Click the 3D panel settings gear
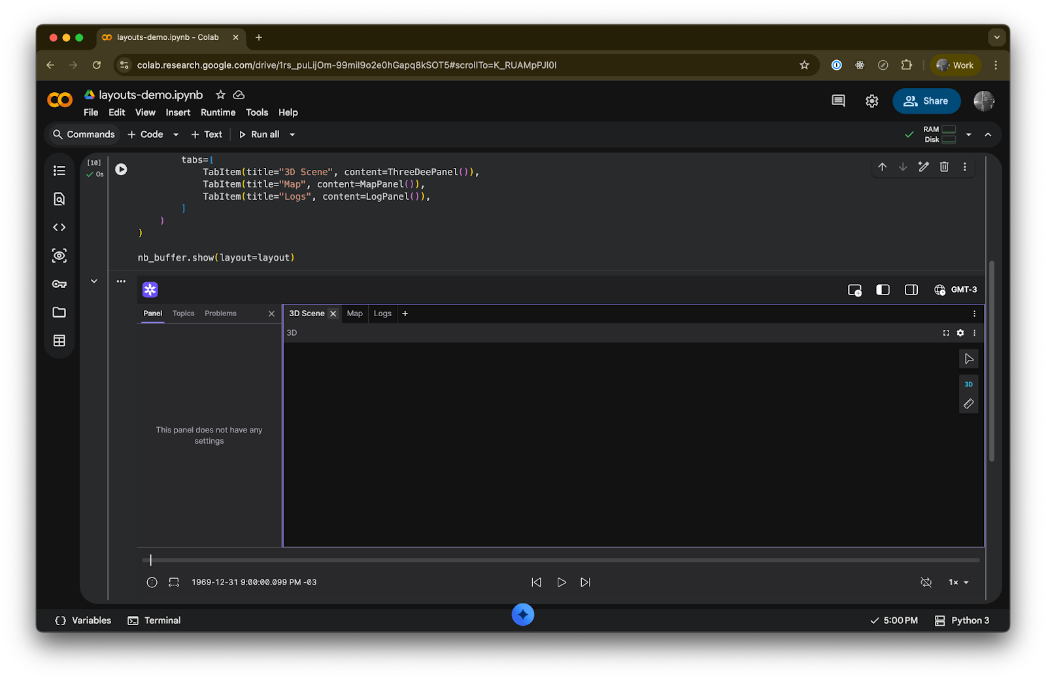 [x=960, y=333]
